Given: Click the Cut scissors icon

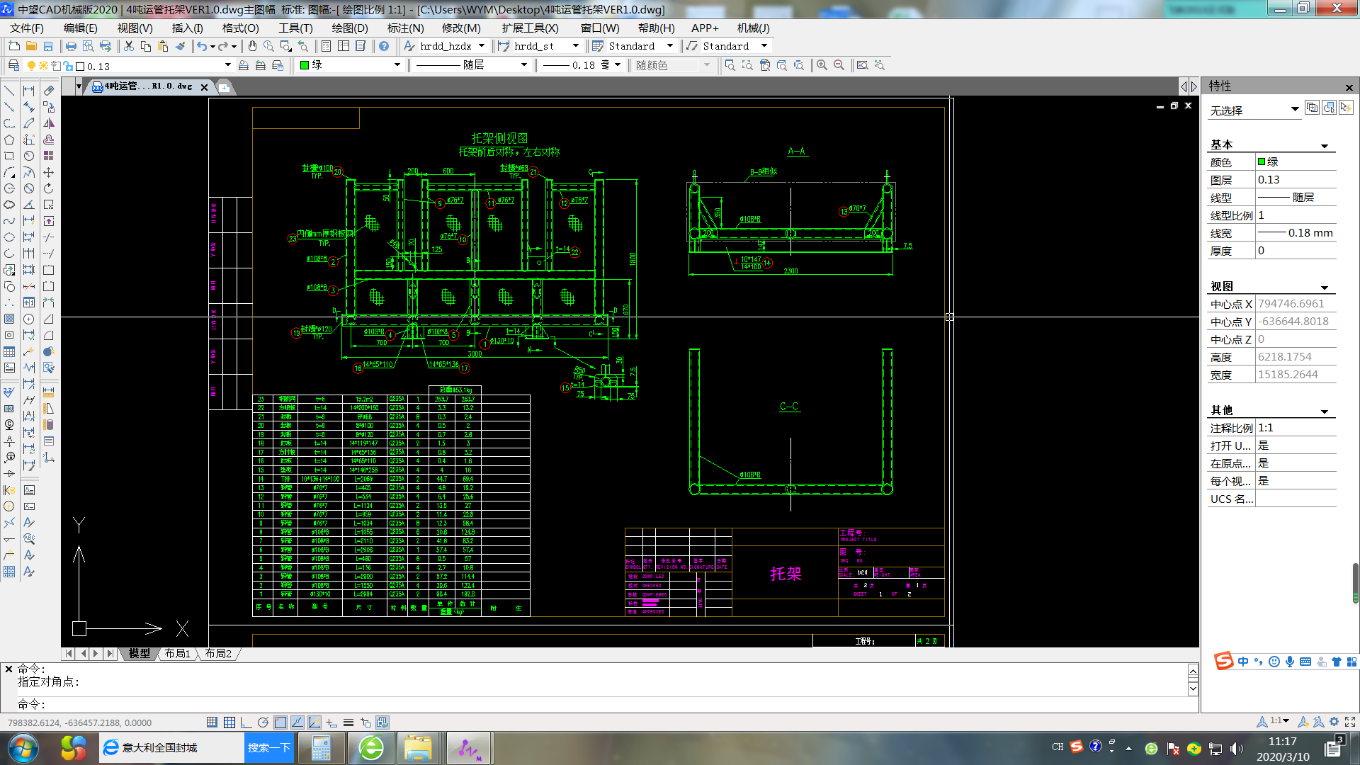Looking at the screenshot, I should point(129,46).
